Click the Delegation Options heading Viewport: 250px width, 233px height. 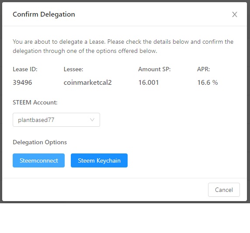(x=40, y=142)
